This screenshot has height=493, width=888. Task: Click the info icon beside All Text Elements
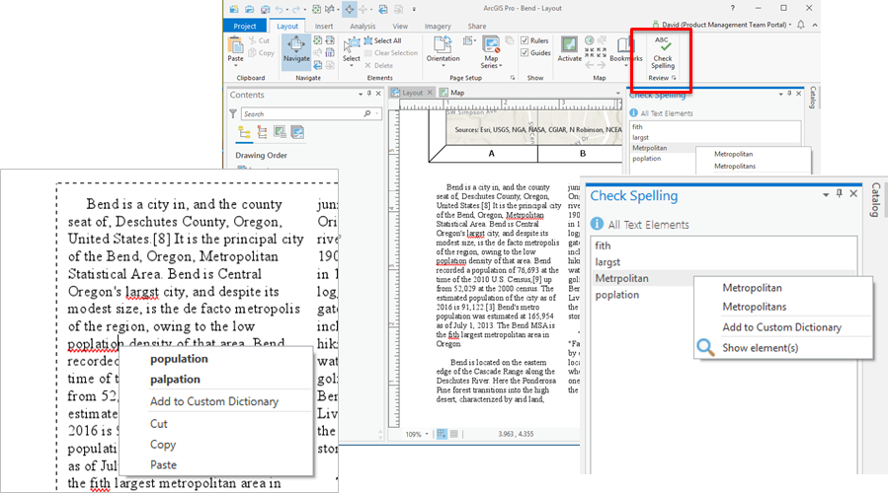pyautogui.click(x=597, y=224)
